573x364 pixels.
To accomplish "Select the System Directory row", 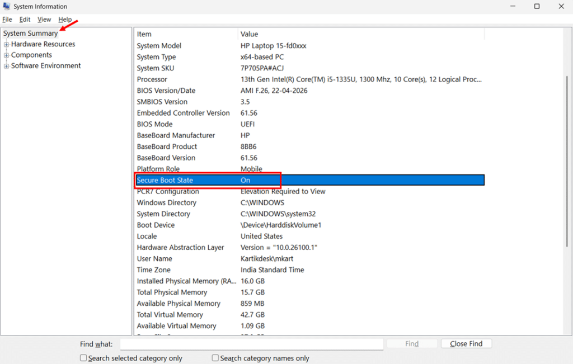I will pyautogui.click(x=309, y=214).
